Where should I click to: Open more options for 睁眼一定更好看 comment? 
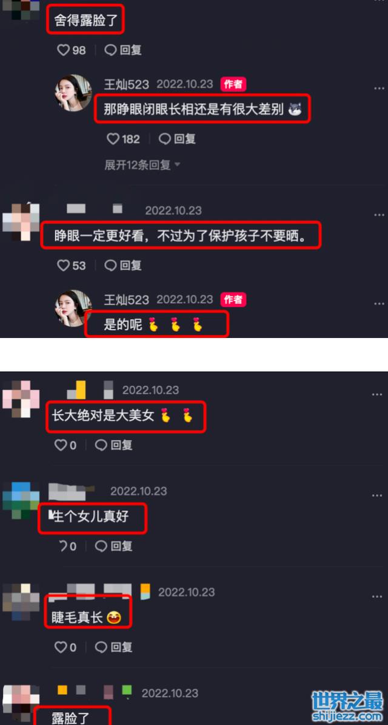[x=380, y=215]
